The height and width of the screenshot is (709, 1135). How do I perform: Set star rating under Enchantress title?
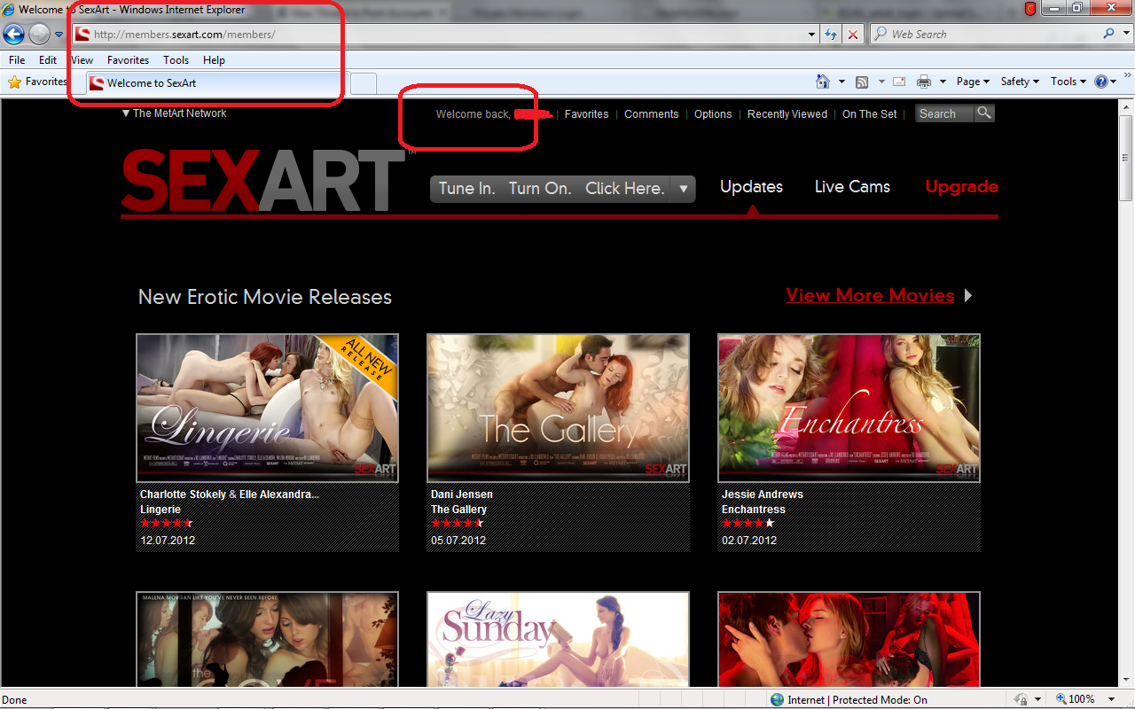tap(748, 524)
